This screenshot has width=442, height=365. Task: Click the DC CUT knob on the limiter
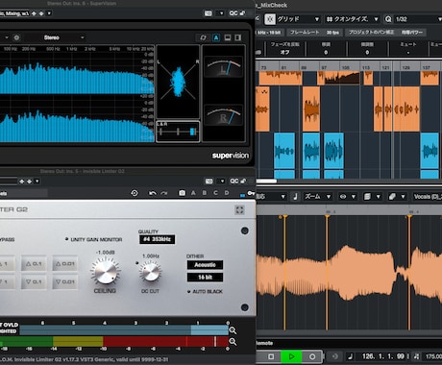pyautogui.click(x=150, y=272)
